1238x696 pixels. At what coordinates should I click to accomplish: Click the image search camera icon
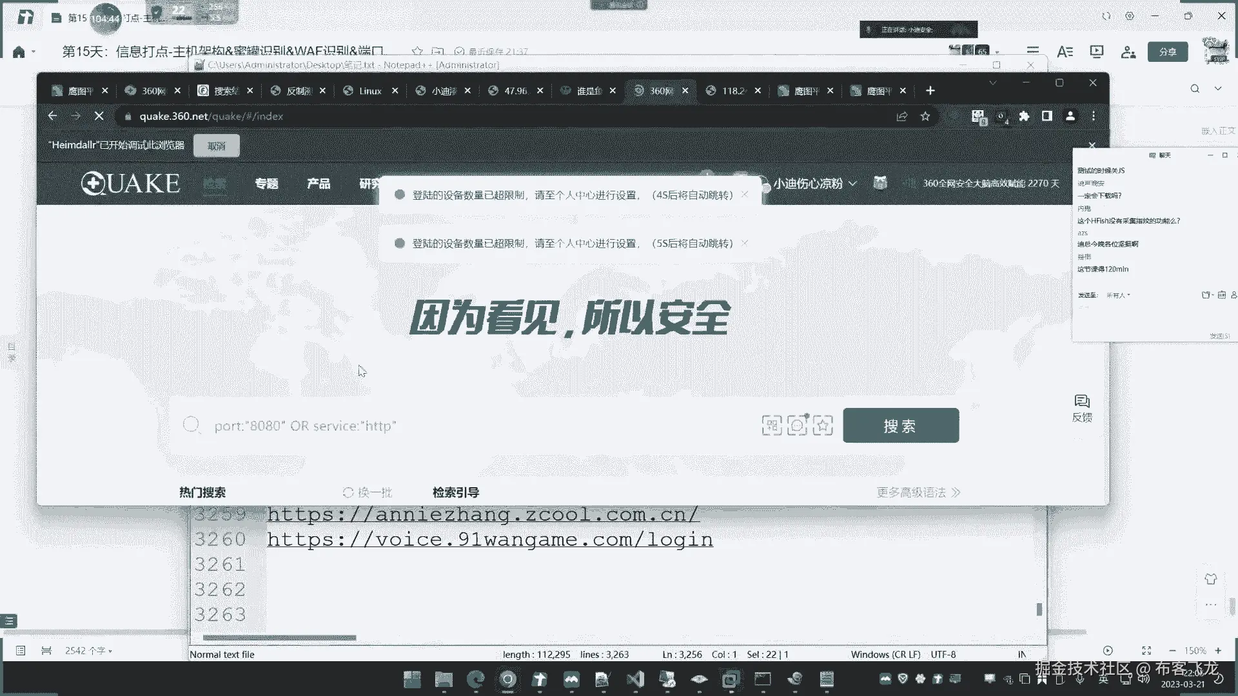click(797, 425)
